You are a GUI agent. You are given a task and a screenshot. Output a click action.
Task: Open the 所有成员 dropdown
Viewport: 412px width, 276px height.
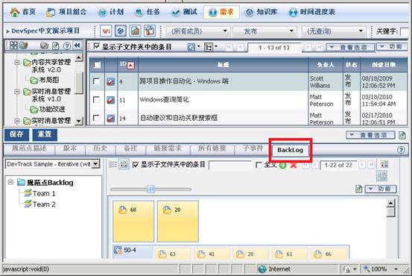click(198, 31)
